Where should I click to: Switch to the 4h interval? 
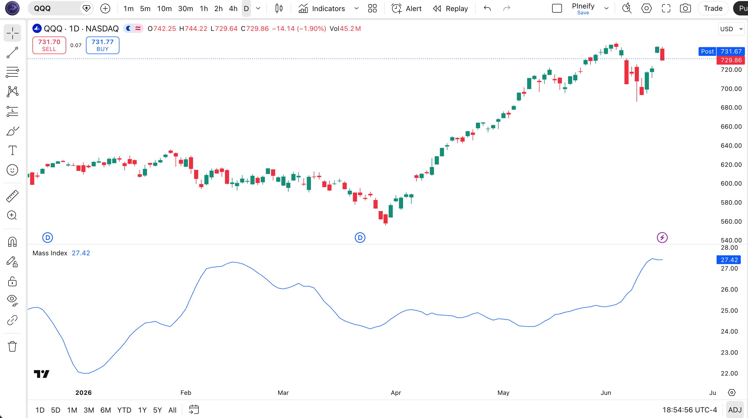pos(233,8)
